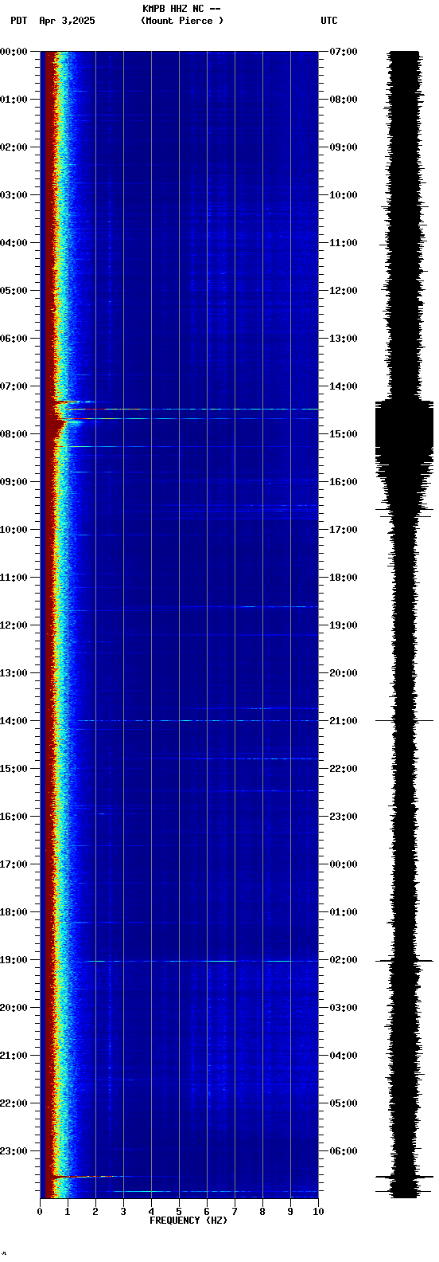Click the UTC time label '11:00'
This screenshot has height=1262, width=439.
click(x=344, y=242)
